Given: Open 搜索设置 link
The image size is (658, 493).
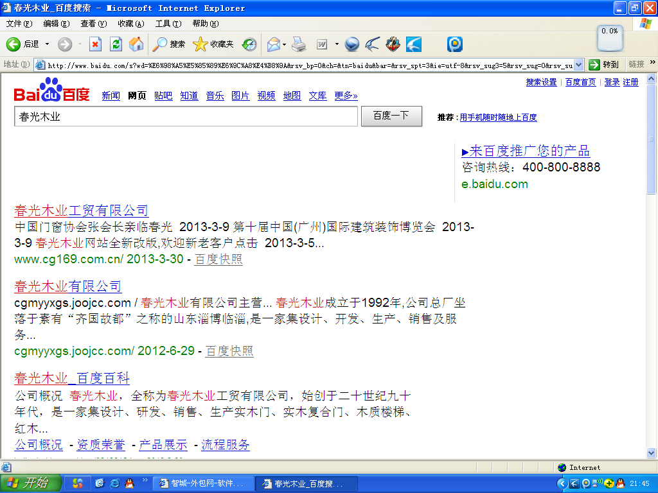Looking at the screenshot, I should pyautogui.click(x=541, y=82).
